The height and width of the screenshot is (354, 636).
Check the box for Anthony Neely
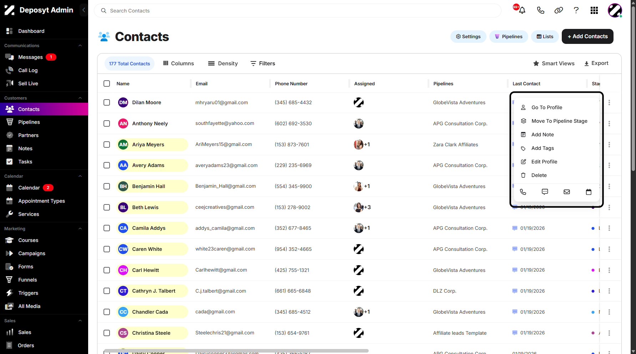coord(107,123)
